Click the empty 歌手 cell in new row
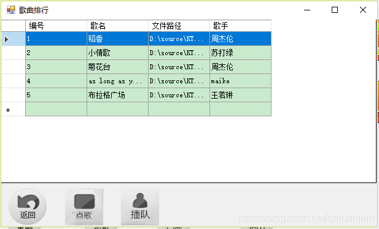 pyautogui.click(x=240, y=109)
